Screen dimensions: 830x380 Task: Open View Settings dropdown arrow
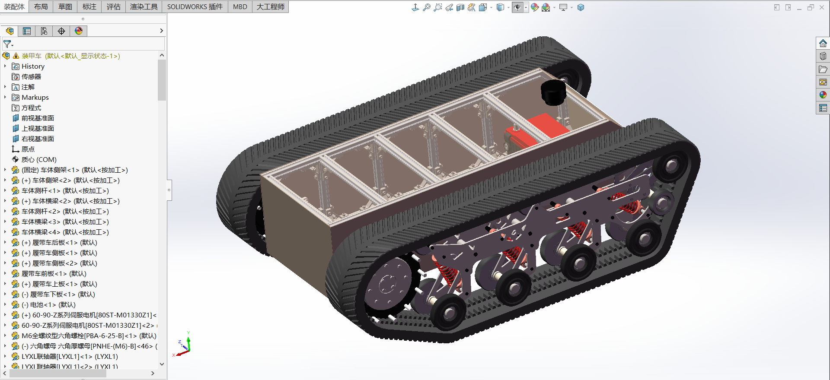[x=571, y=8]
